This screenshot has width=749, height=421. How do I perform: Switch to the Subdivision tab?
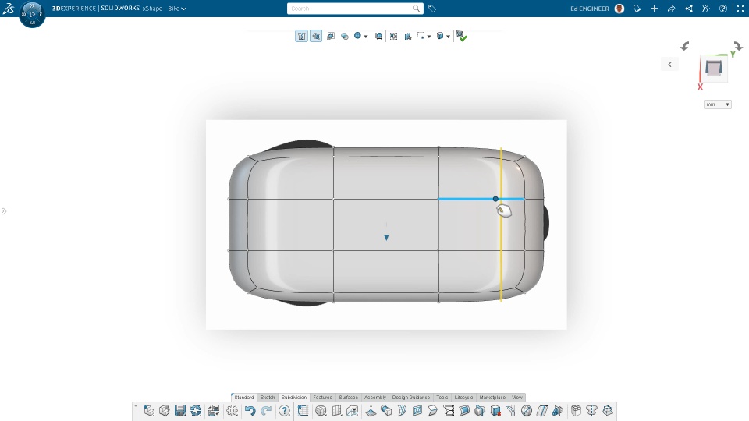[294, 397]
